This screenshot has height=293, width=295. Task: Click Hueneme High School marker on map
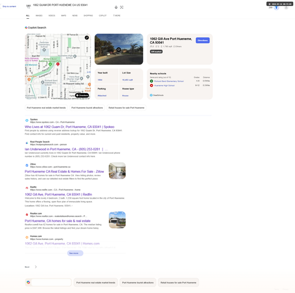tap(75, 56)
